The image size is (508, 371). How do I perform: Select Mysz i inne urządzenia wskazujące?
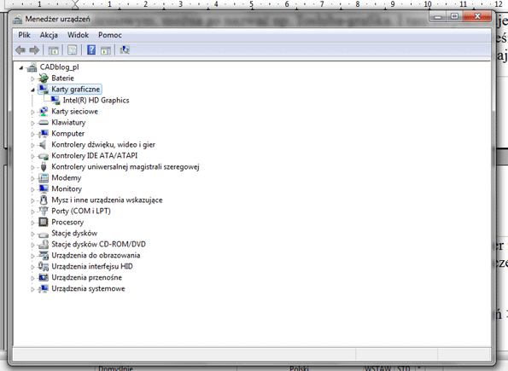pyautogui.click(x=107, y=200)
